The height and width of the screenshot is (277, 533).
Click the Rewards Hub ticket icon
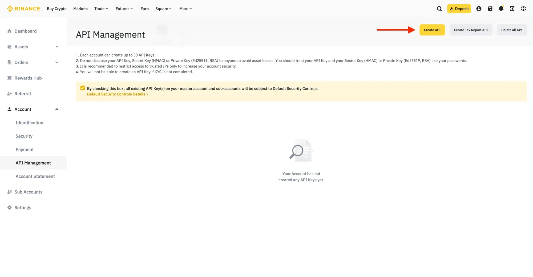click(x=9, y=78)
